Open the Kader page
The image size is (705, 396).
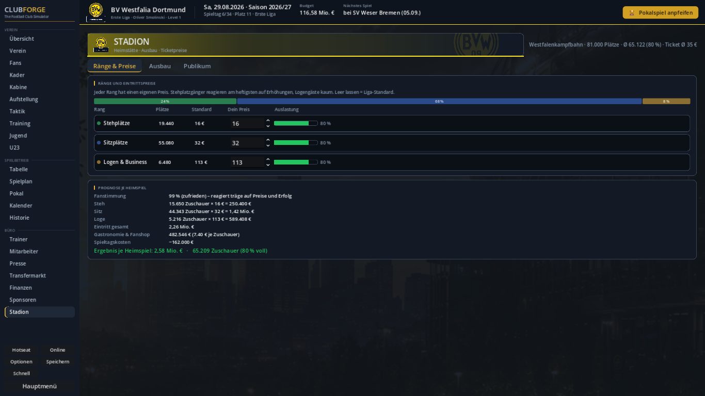pyautogui.click(x=40, y=75)
